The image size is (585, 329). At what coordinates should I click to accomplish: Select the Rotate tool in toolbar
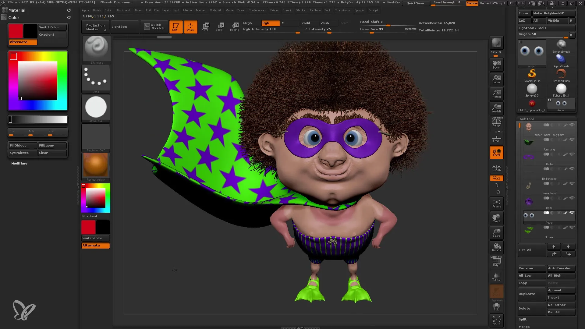click(x=234, y=26)
